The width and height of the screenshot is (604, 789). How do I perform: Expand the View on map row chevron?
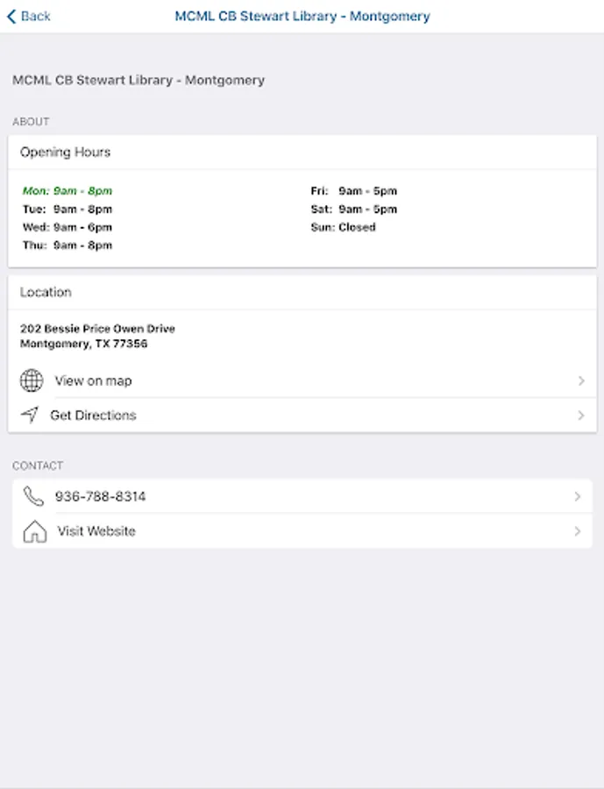tap(580, 380)
